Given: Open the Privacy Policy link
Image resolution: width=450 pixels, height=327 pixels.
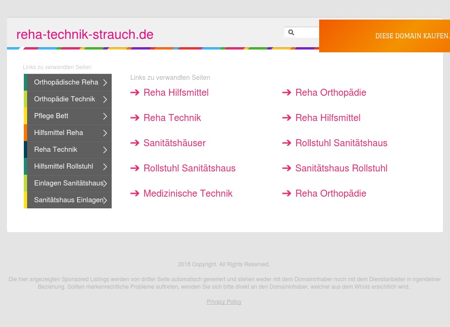Looking at the screenshot, I should pos(224,302).
